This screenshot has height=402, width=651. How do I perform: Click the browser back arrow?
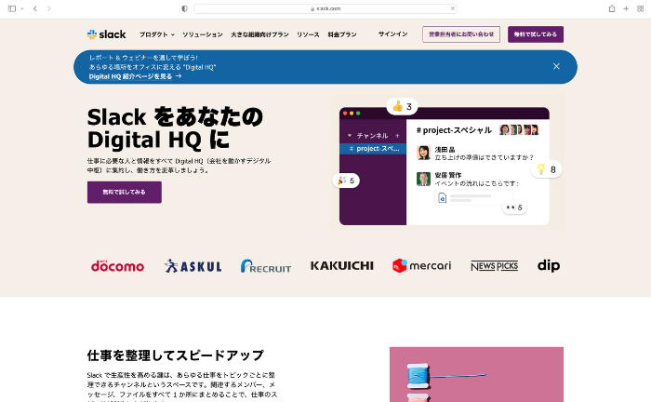(34, 8)
